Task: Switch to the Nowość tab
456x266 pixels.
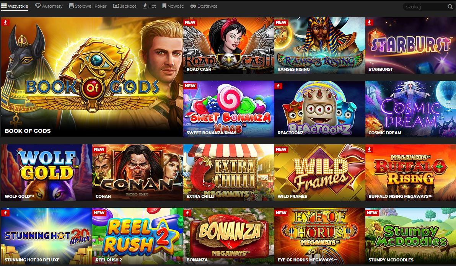Action: [x=173, y=6]
